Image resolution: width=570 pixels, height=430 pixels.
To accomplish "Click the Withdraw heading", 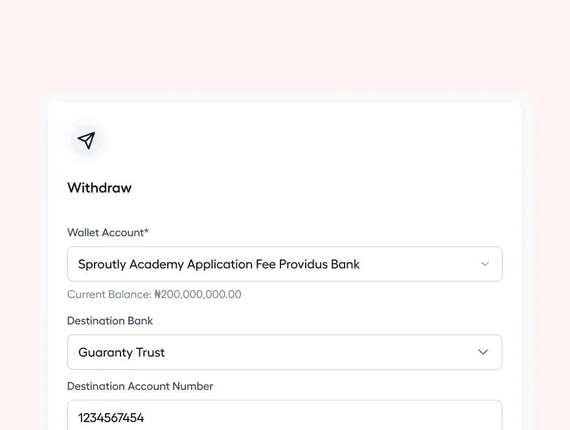I will tap(99, 188).
